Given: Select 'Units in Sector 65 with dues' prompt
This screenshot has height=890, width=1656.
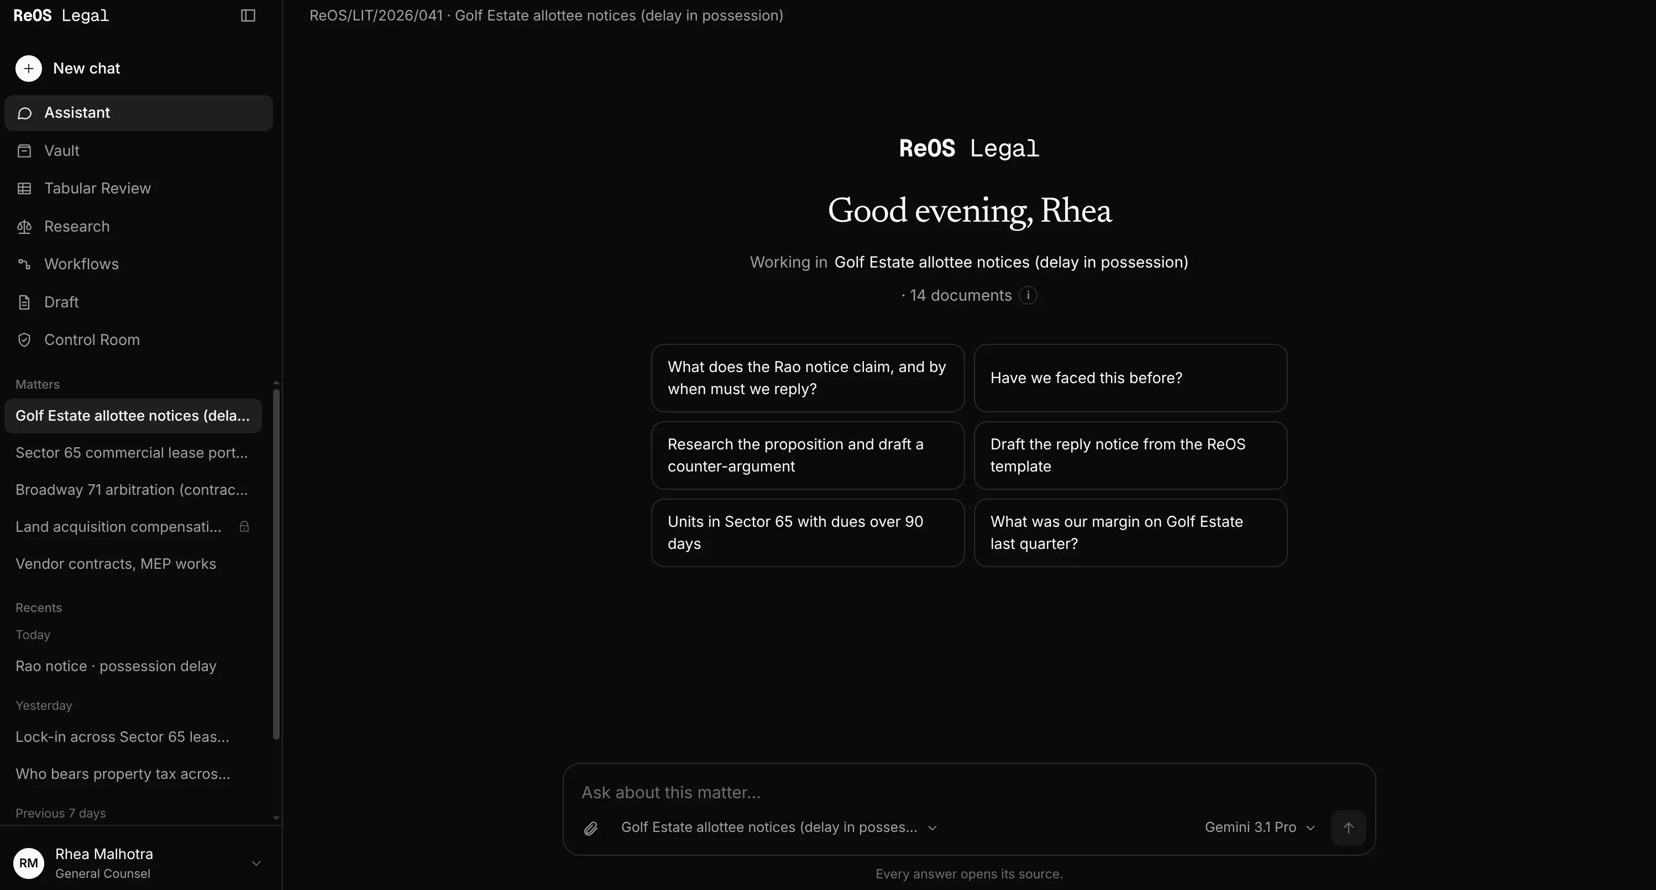Looking at the screenshot, I should coord(808,532).
